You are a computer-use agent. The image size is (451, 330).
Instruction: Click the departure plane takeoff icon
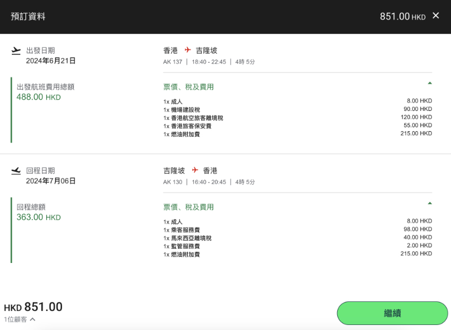[16, 51]
